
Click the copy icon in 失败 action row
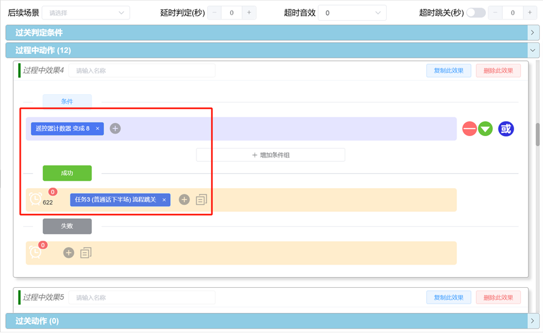coord(86,253)
